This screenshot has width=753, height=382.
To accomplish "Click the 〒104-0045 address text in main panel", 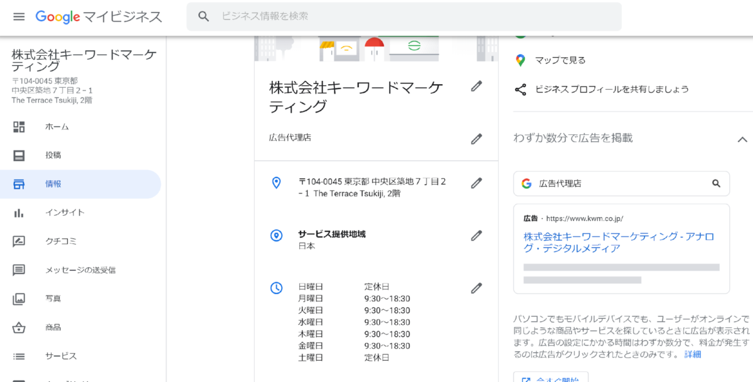I will point(372,188).
